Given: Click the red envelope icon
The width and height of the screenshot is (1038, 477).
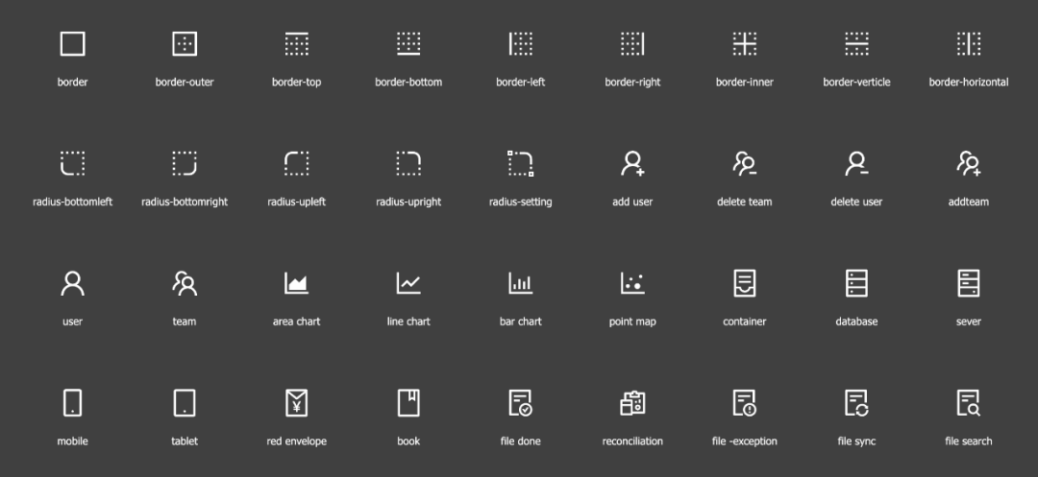Looking at the screenshot, I should point(297,402).
